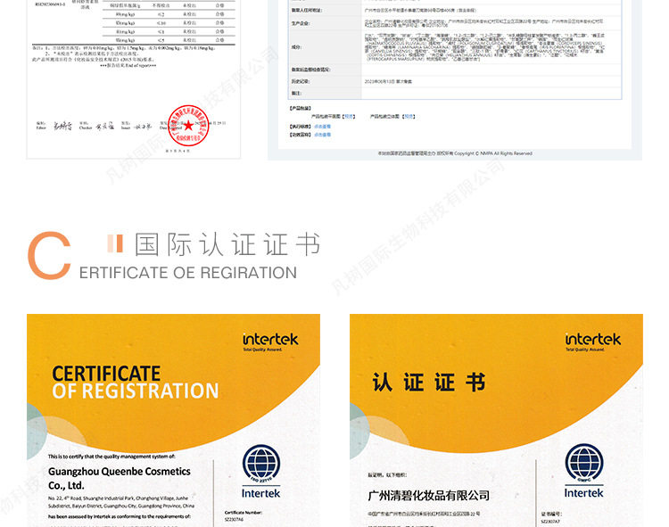
Task: Click the Certificate Number SZ2307A6 text
Action: point(244,516)
